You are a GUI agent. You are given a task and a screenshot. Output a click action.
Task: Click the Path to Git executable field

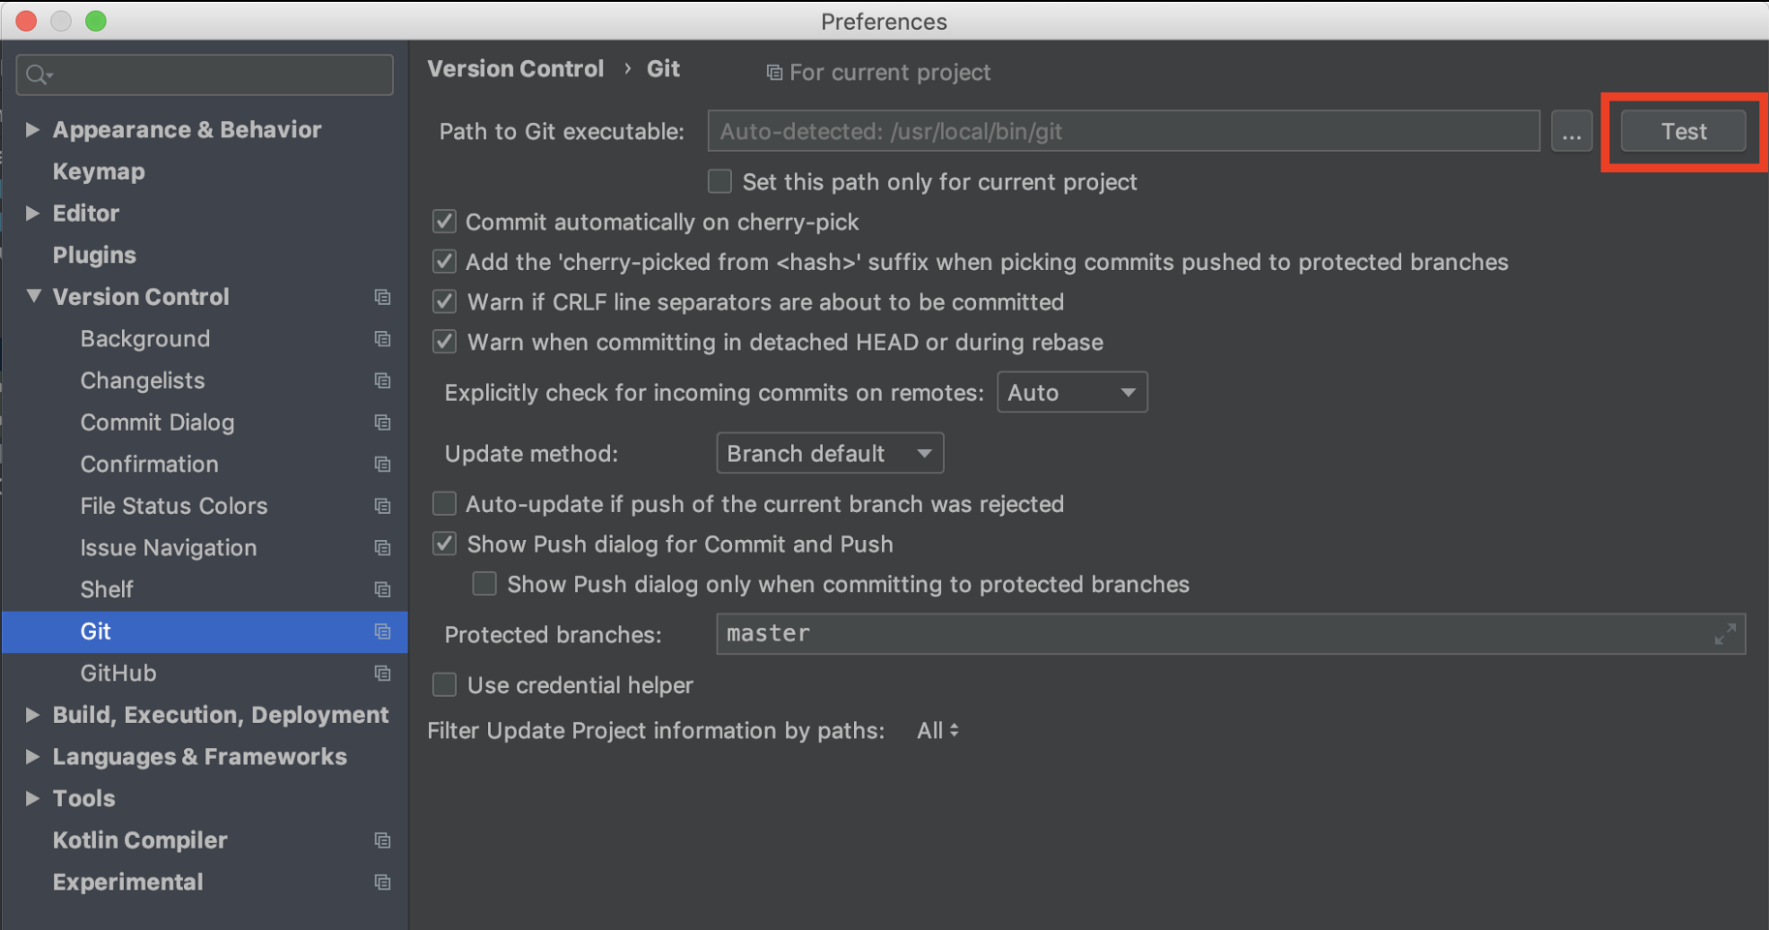(1123, 132)
